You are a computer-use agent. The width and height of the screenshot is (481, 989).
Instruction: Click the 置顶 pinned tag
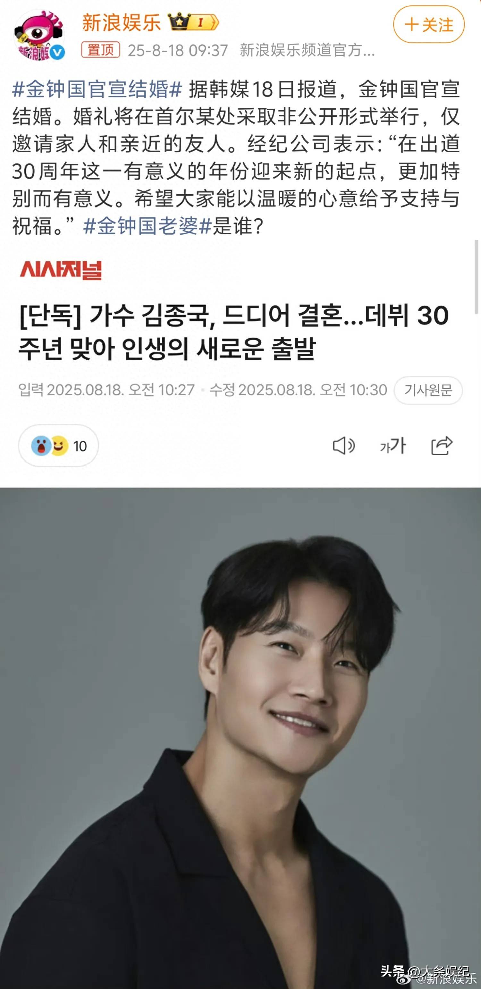coord(101,50)
